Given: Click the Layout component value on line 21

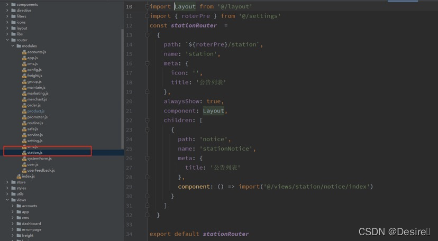Looking at the screenshot, I should 213,111.
